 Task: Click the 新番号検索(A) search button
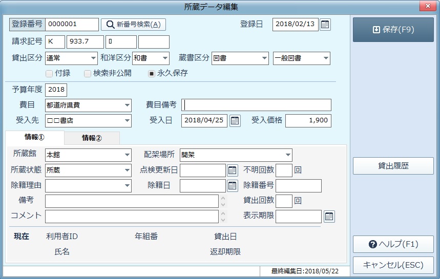(133, 25)
